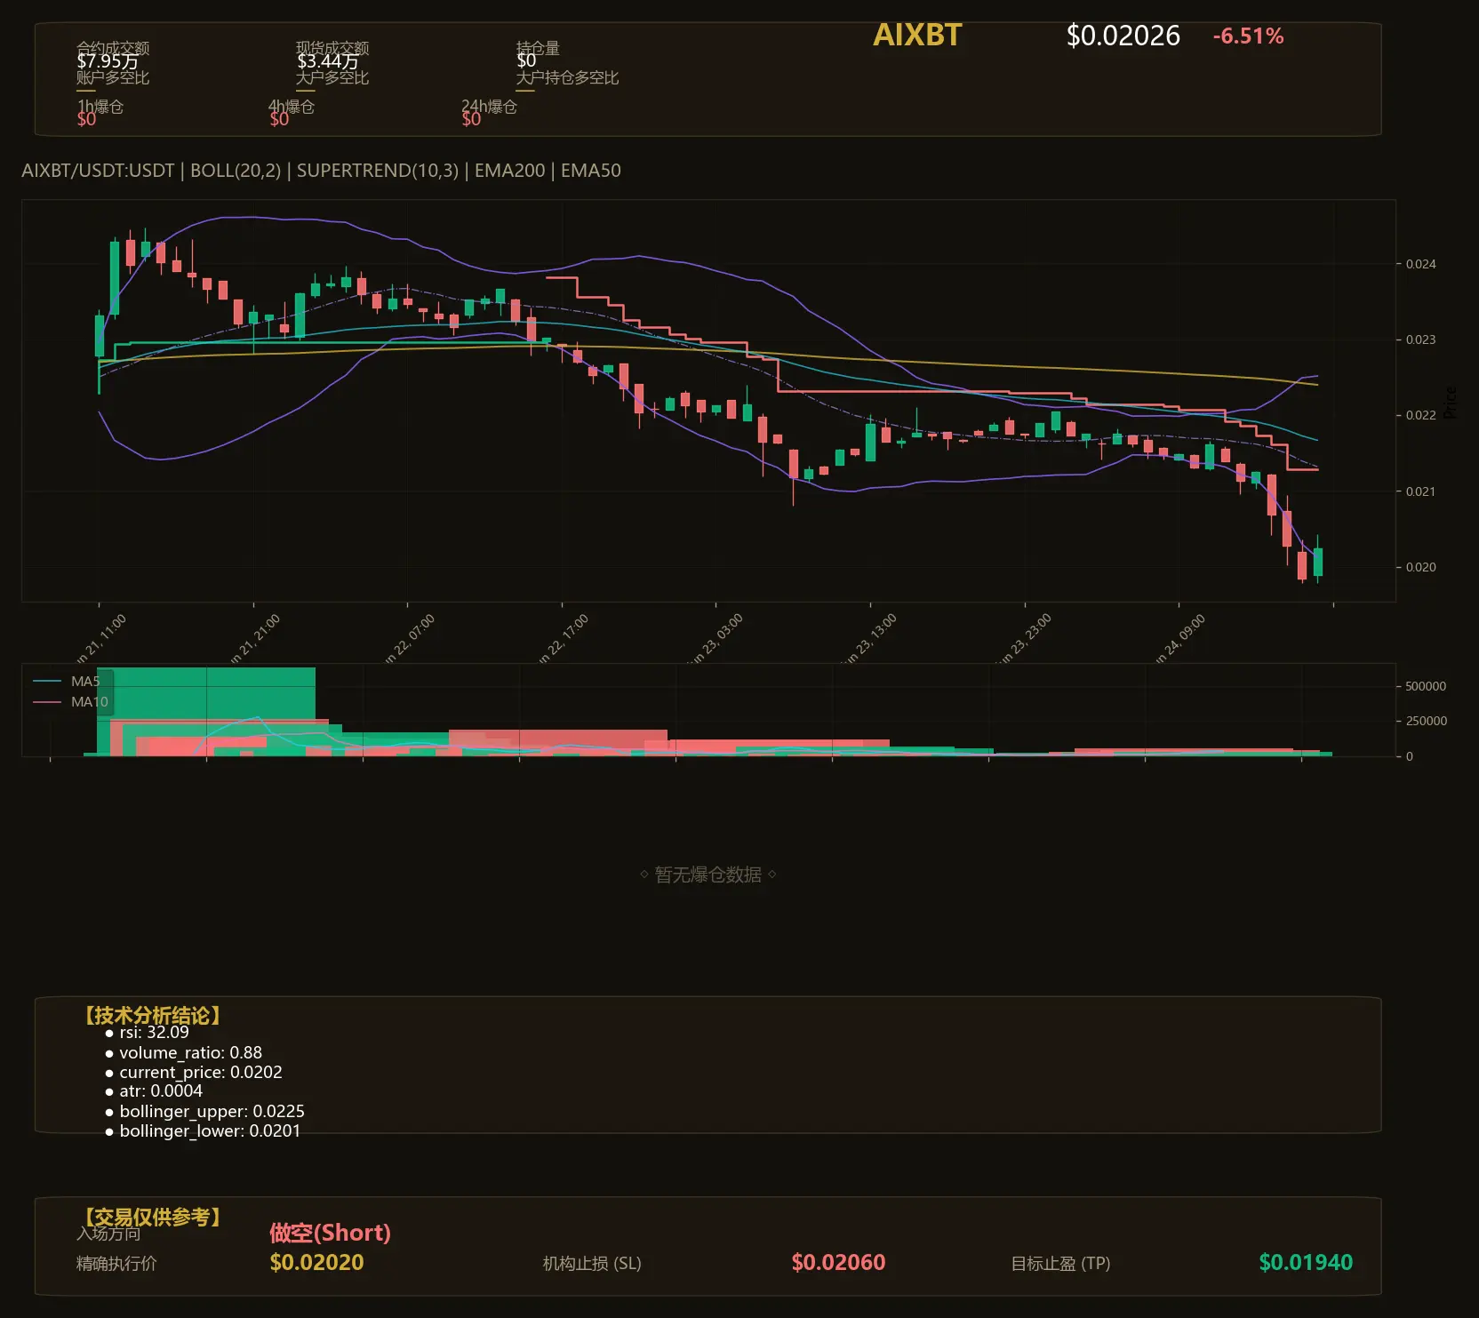Click the 精确执行价 label
This screenshot has width=1479, height=1318.
[116, 1264]
